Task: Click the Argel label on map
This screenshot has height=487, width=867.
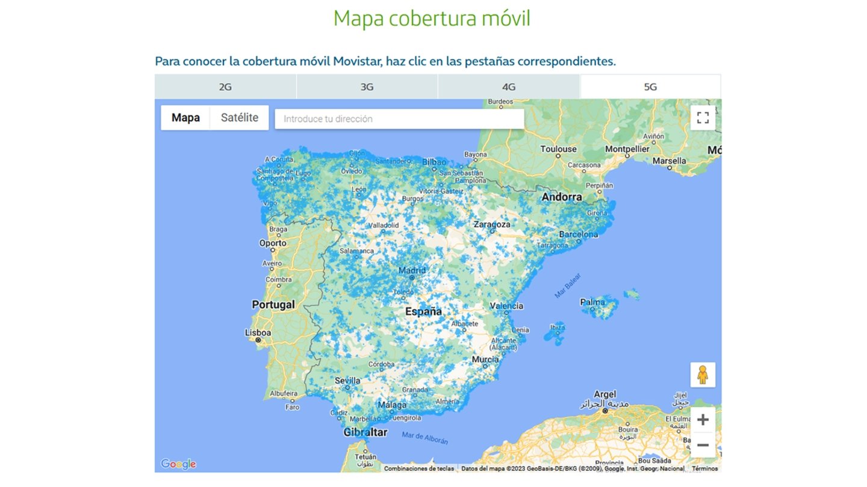Action: click(x=605, y=394)
